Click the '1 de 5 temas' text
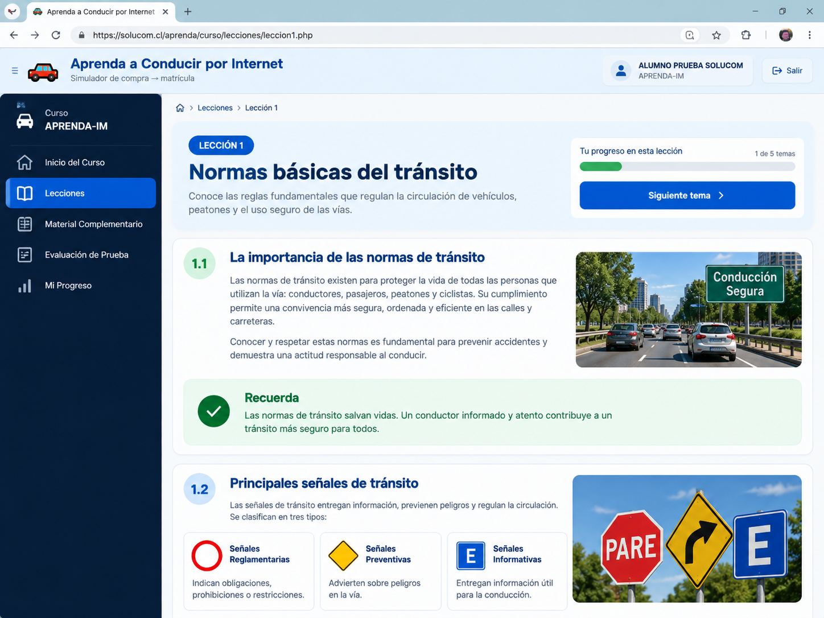The width and height of the screenshot is (824, 618). [774, 154]
